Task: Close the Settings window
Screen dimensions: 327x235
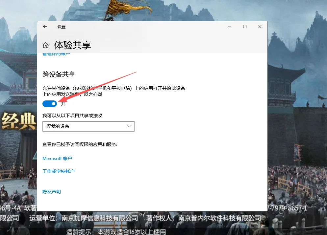Action: tap(260, 27)
